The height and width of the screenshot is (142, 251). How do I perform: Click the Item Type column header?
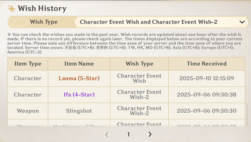pyautogui.click(x=28, y=64)
